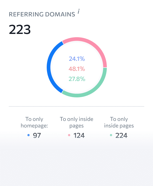Open the 124 inside pages value
This screenshot has width=153, height=186.
(x=79, y=135)
